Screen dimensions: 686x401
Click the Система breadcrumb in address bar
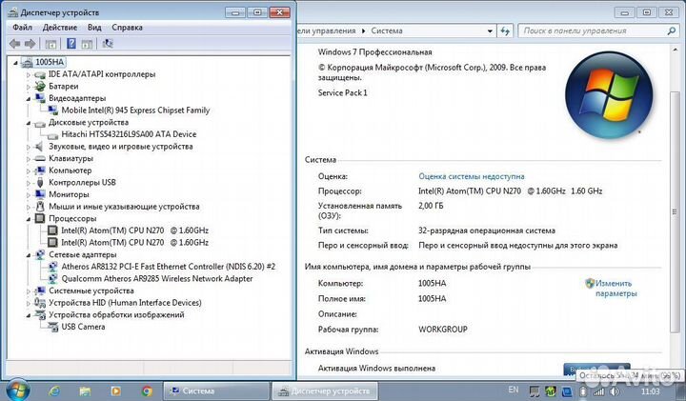click(387, 30)
